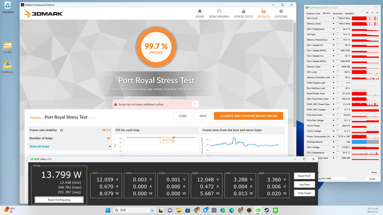Image resolution: width=383 pixels, height=215 pixels.
Task: Click Reset PCAT button
Action: click(x=304, y=176)
